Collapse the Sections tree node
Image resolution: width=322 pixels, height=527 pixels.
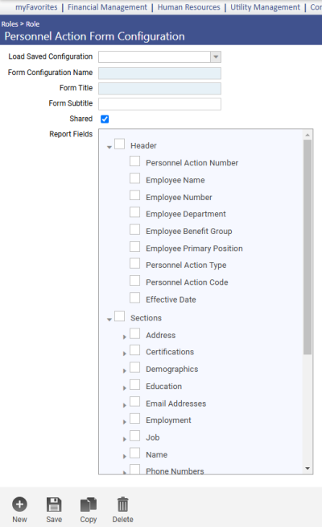[x=109, y=320]
